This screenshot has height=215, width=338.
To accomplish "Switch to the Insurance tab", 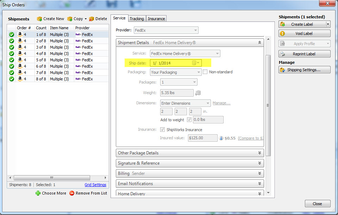I will [x=156, y=19].
